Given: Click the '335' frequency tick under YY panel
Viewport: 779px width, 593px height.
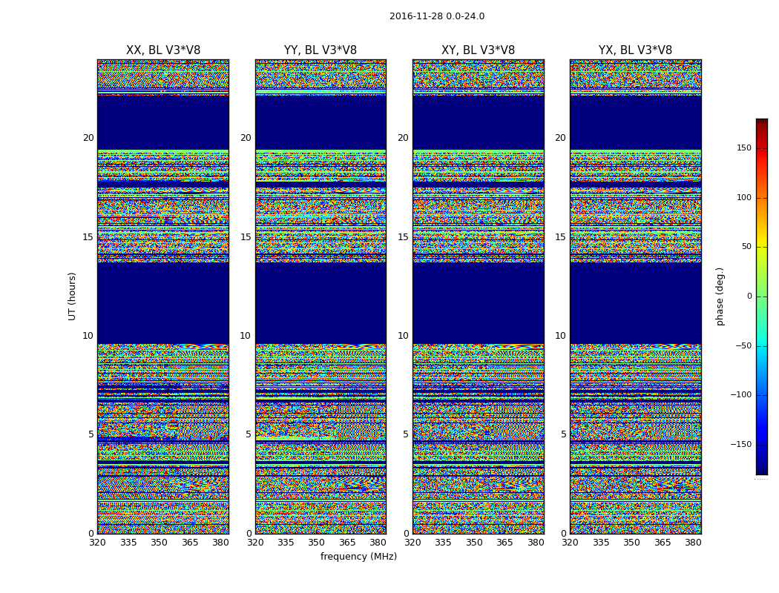Looking at the screenshot, I should tap(286, 543).
